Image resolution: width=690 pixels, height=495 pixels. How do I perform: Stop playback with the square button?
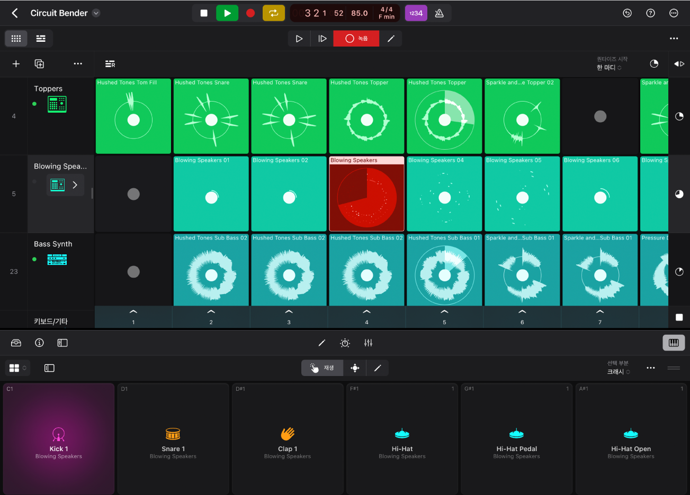pos(204,13)
